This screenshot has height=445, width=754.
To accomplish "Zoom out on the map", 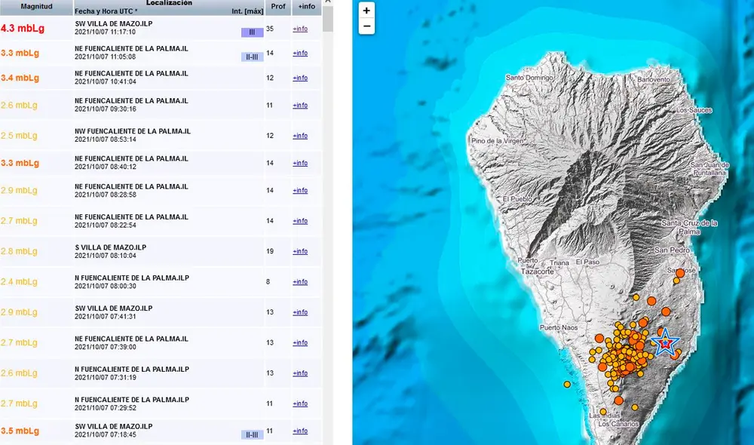I will tap(366, 26).
